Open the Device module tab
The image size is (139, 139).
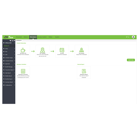pyautogui.click(x=26, y=37)
